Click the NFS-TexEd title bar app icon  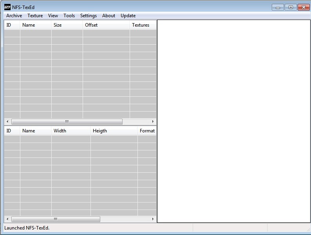click(x=7, y=7)
